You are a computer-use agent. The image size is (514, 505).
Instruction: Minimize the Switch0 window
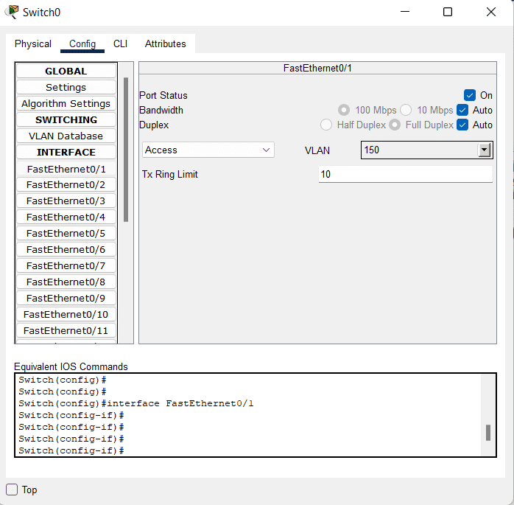tap(405, 12)
